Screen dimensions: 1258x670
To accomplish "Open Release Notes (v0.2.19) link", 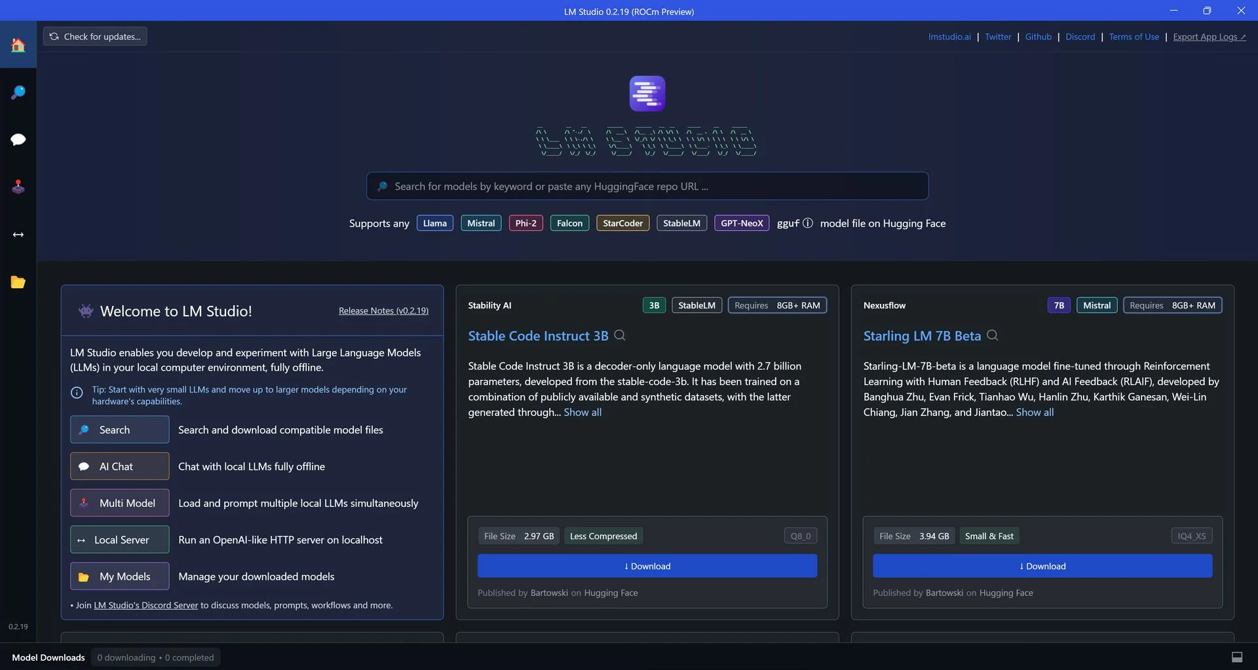I will (383, 310).
